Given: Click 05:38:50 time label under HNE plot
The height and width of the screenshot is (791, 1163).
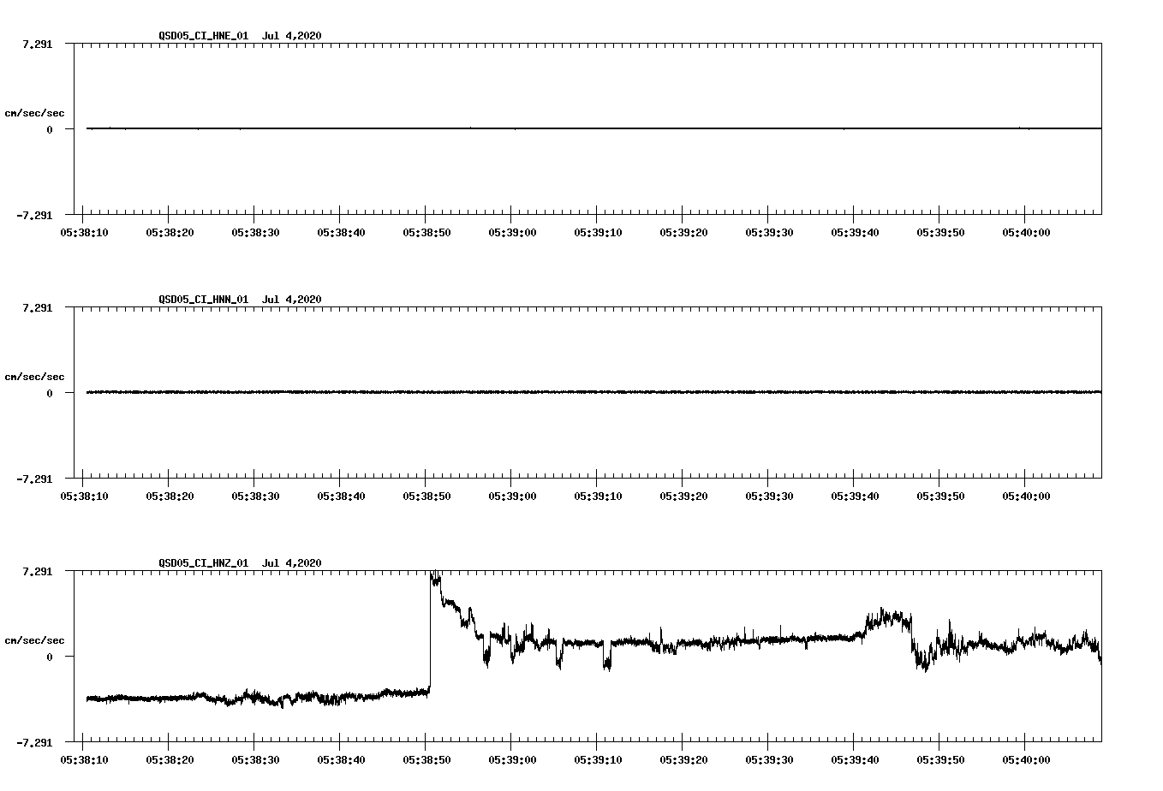Looking at the screenshot, I should point(426,232).
